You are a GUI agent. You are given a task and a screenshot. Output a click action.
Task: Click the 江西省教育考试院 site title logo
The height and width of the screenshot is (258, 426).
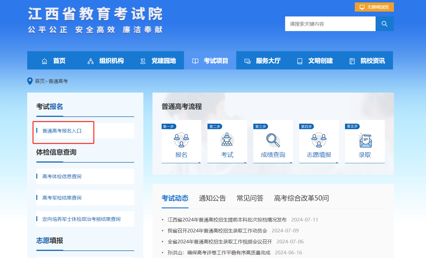click(95, 14)
